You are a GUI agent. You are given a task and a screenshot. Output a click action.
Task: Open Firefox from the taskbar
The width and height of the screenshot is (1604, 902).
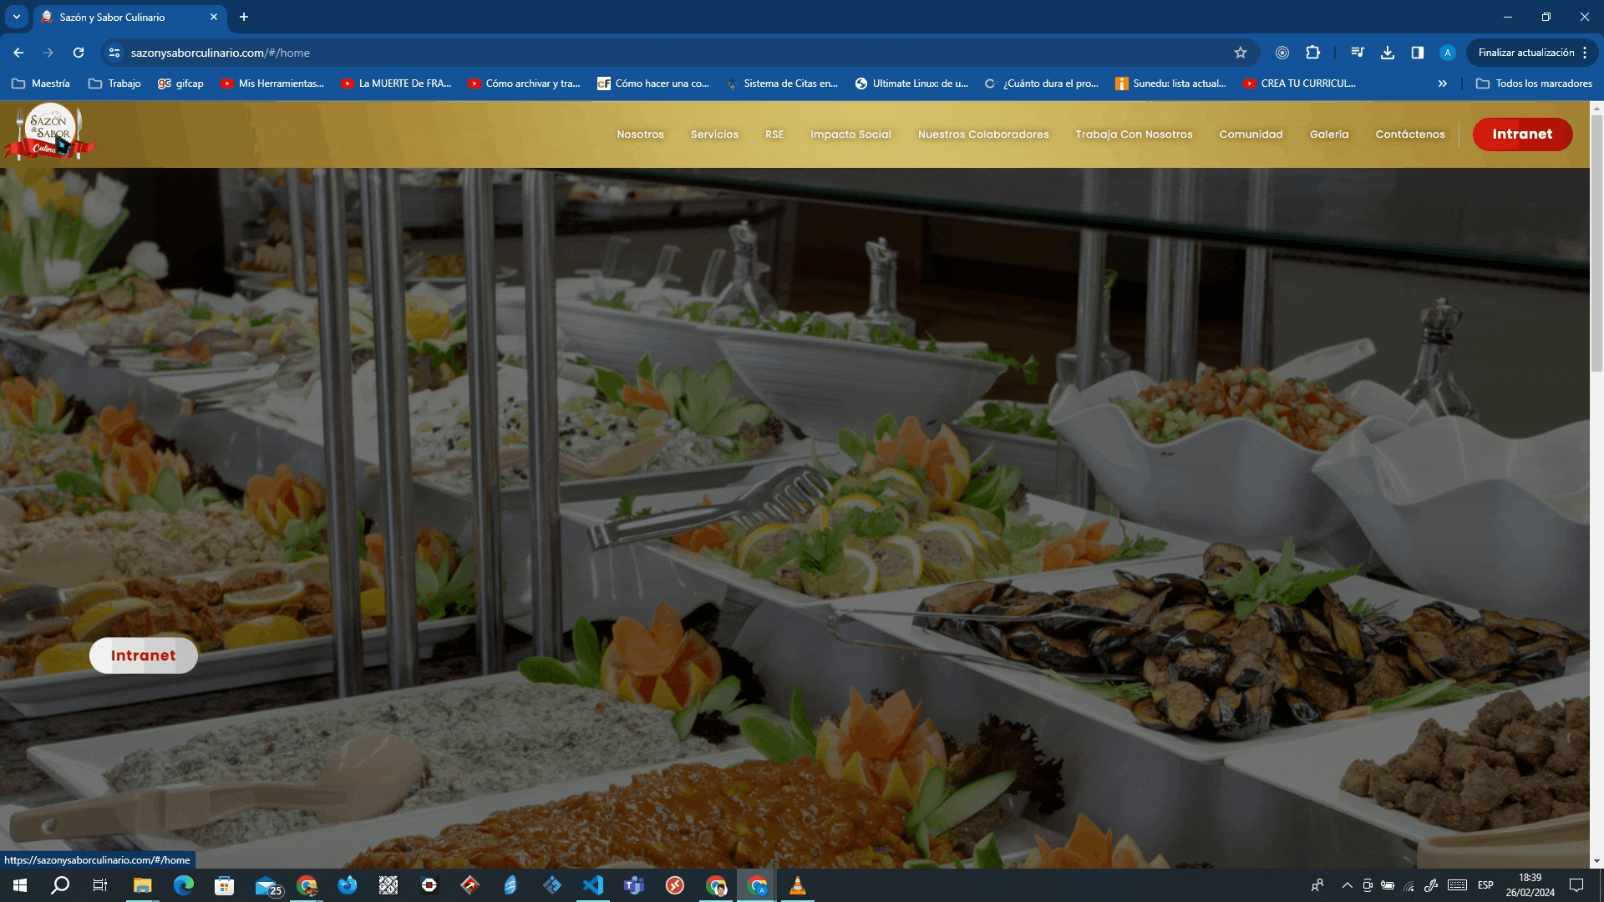click(x=348, y=885)
